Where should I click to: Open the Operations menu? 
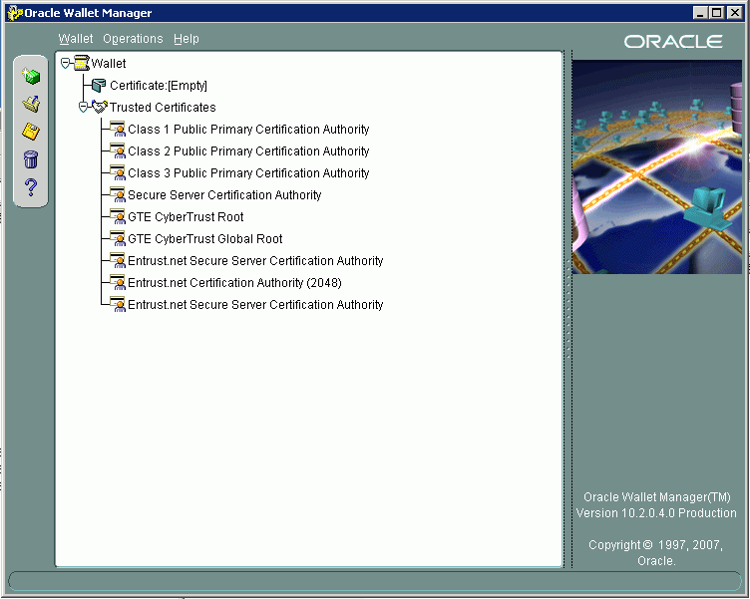133,39
